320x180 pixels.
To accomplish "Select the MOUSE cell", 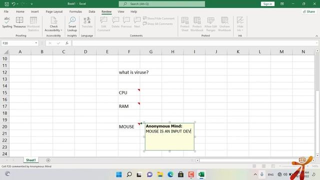I will click(x=129, y=126).
